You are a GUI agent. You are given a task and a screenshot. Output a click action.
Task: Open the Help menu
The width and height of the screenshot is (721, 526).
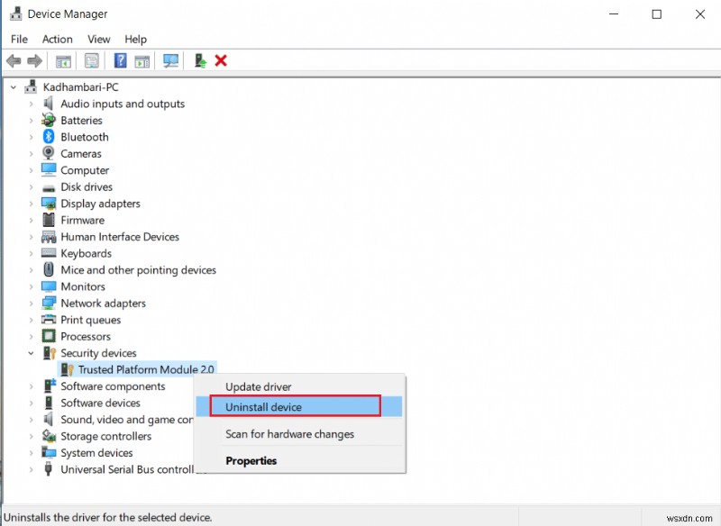pyautogui.click(x=136, y=39)
